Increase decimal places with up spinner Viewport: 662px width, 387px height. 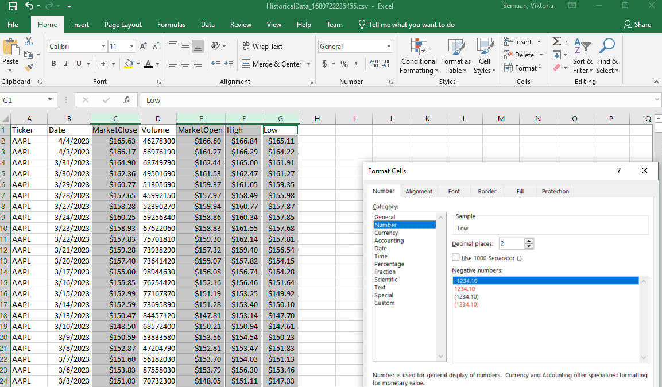pyautogui.click(x=529, y=241)
